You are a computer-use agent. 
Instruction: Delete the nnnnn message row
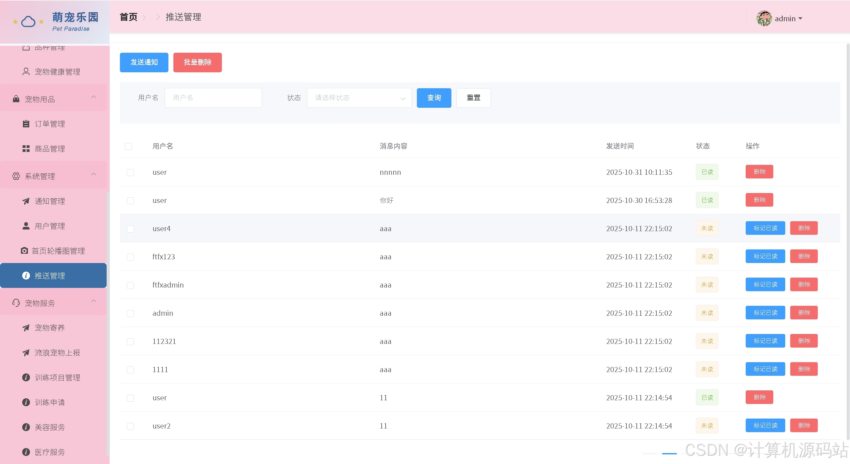tap(759, 172)
